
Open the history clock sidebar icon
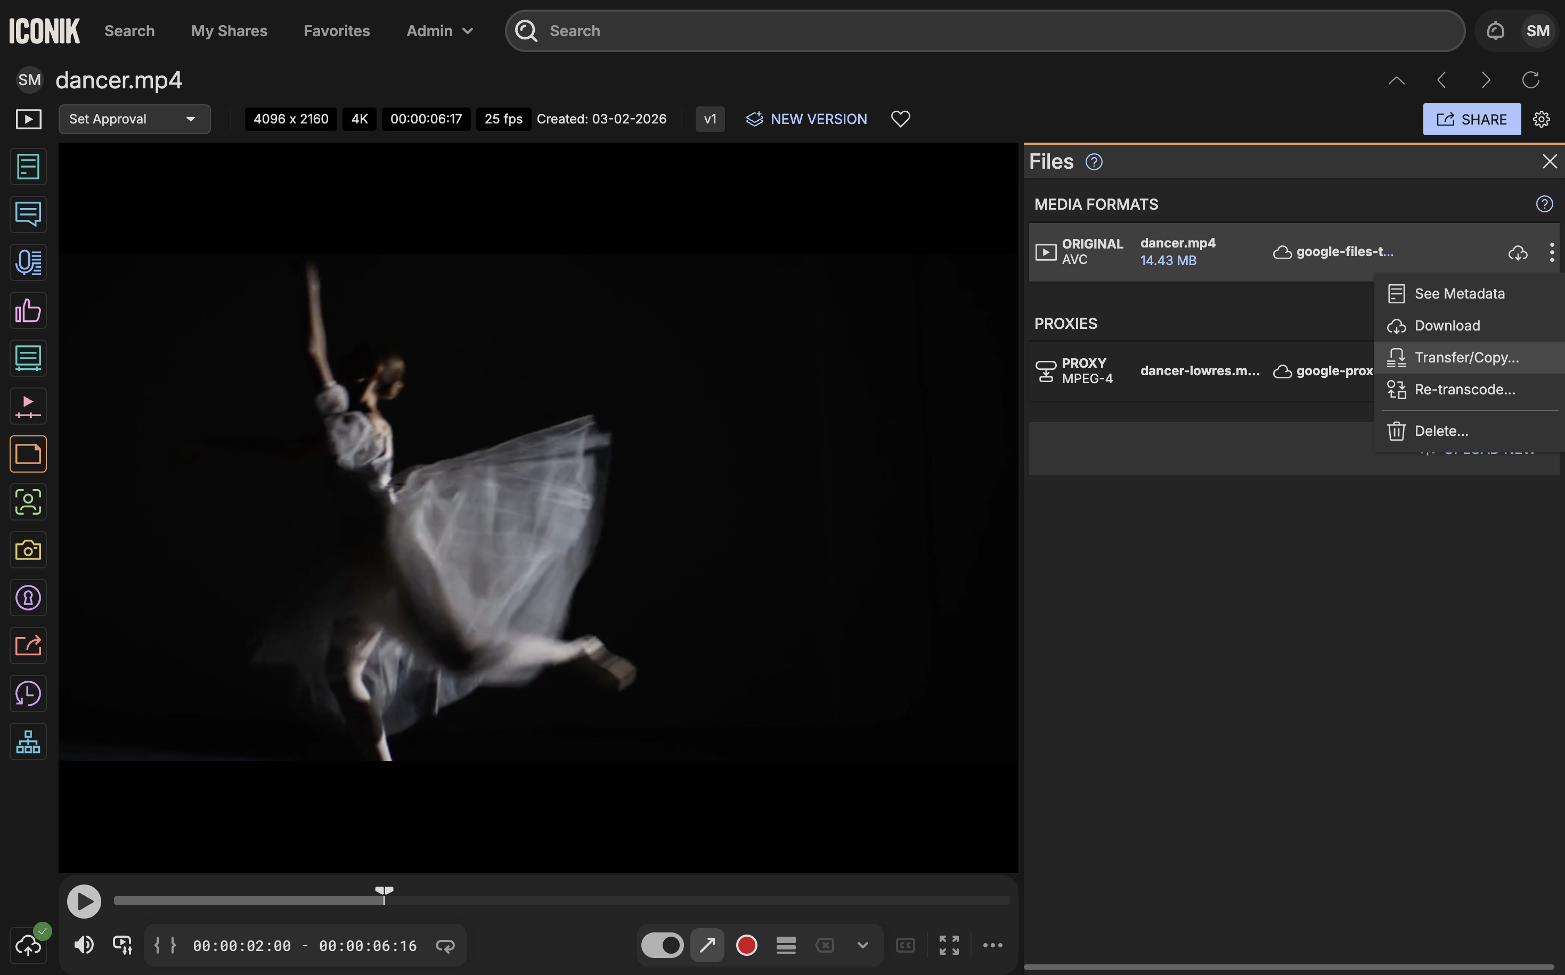pyautogui.click(x=28, y=694)
